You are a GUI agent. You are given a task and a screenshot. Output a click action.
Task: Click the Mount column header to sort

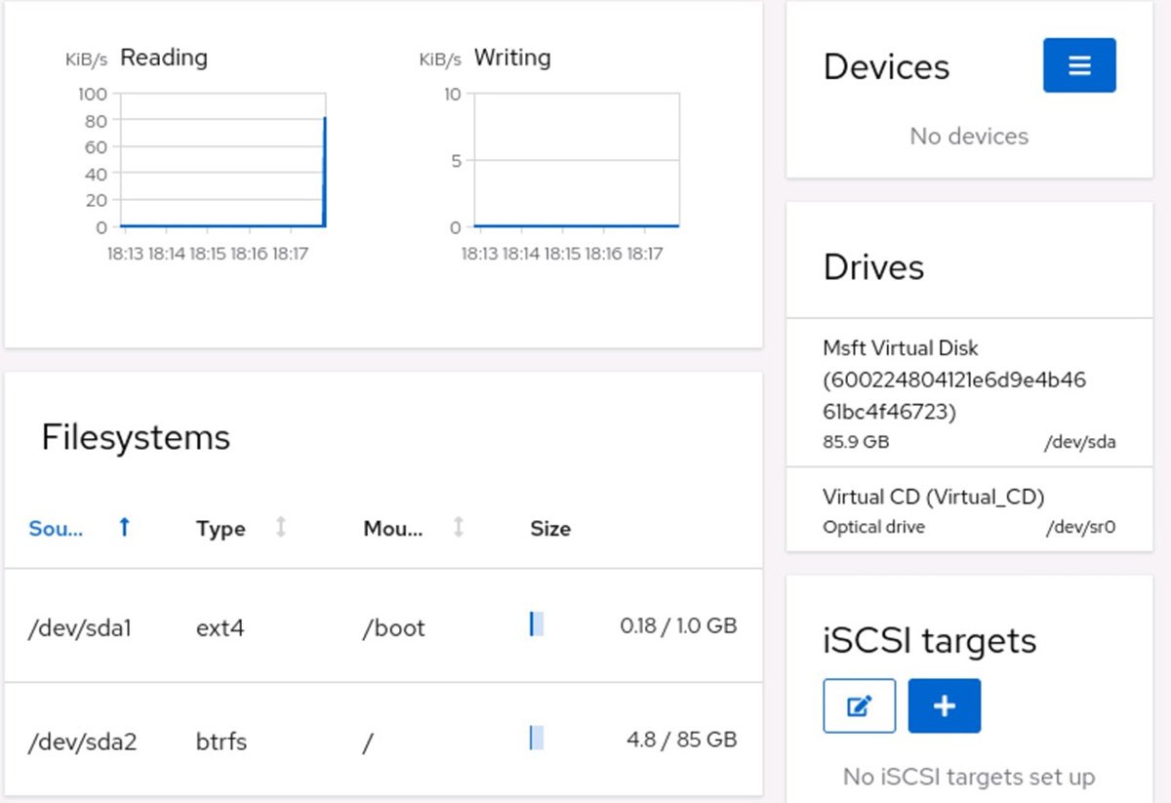pyautogui.click(x=390, y=528)
